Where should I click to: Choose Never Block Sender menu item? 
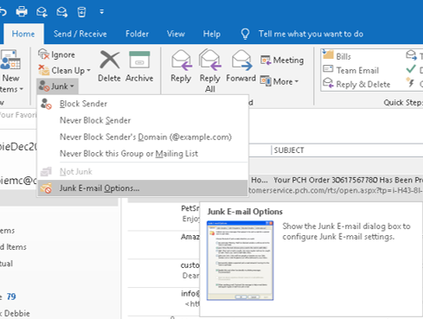[x=143, y=120]
